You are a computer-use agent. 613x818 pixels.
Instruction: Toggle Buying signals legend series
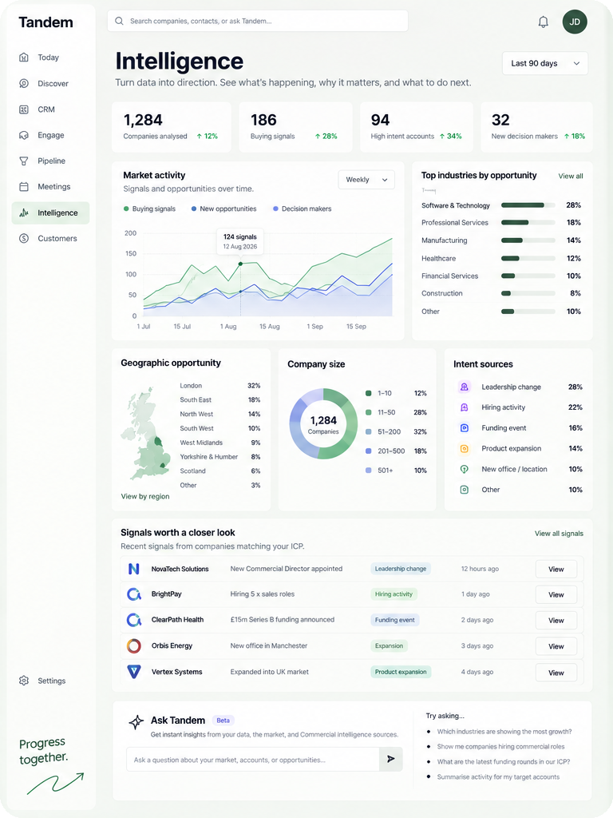pos(149,208)
